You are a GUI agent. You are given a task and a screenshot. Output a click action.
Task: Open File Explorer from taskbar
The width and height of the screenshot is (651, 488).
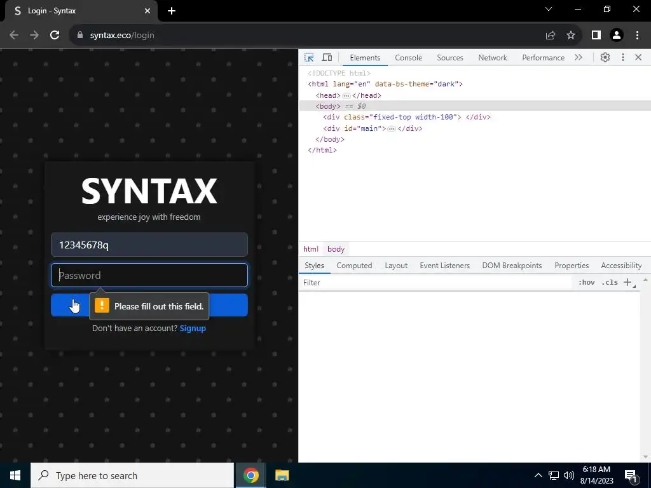click(x=282, y=475)
